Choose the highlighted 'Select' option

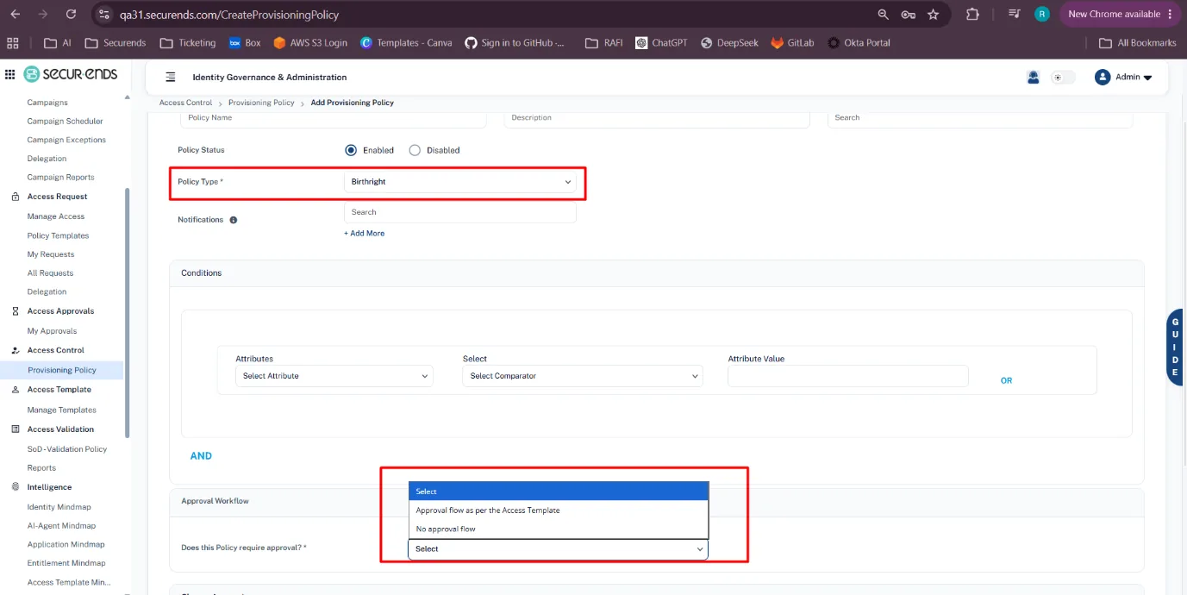(558, 492)
